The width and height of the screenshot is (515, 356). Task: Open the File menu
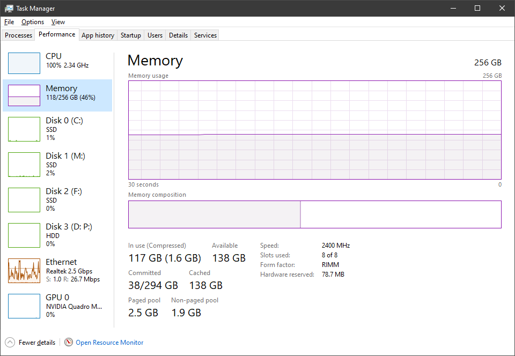coord(9,22)
